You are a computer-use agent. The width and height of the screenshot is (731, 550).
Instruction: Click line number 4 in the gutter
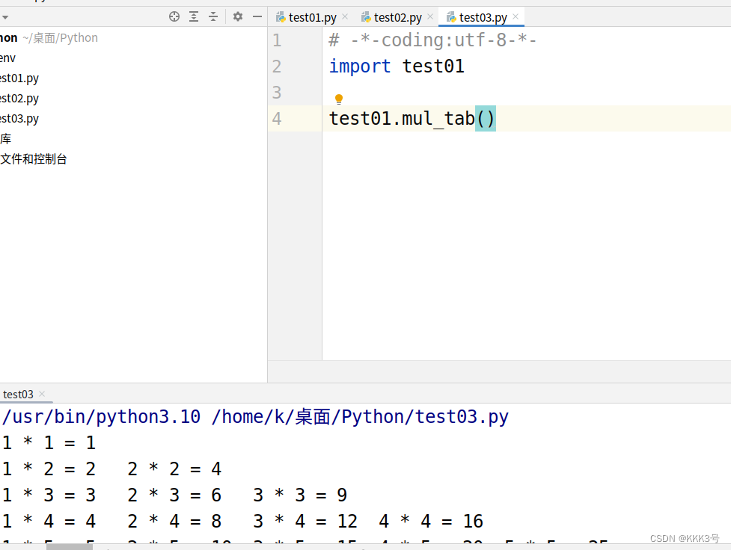(x=277, y=118)
